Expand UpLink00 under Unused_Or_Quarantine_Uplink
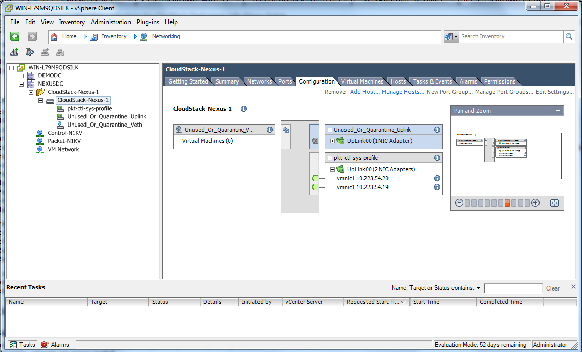Image resolution: width=582 pixels, height=352 pixels. pyautogui.click(x=333, y=140)
